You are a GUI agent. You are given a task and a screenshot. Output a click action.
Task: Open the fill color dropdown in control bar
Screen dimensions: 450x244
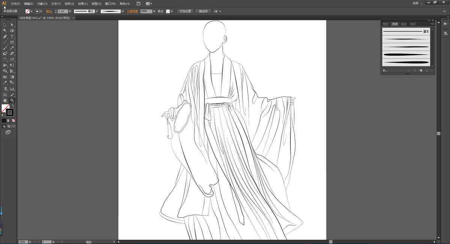pyautogui.click(x=31, y=12)
